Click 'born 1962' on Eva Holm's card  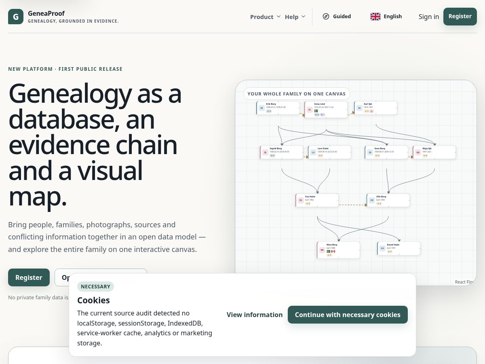[310, 200]
